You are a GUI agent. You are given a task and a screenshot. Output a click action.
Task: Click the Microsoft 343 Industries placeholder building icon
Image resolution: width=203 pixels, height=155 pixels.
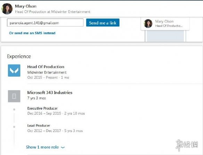pyautogui.click(x=14, y=96)
